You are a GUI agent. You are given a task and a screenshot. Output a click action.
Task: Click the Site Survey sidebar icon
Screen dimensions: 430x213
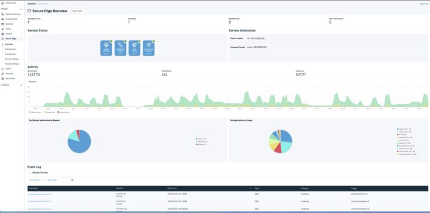point(2,79)
